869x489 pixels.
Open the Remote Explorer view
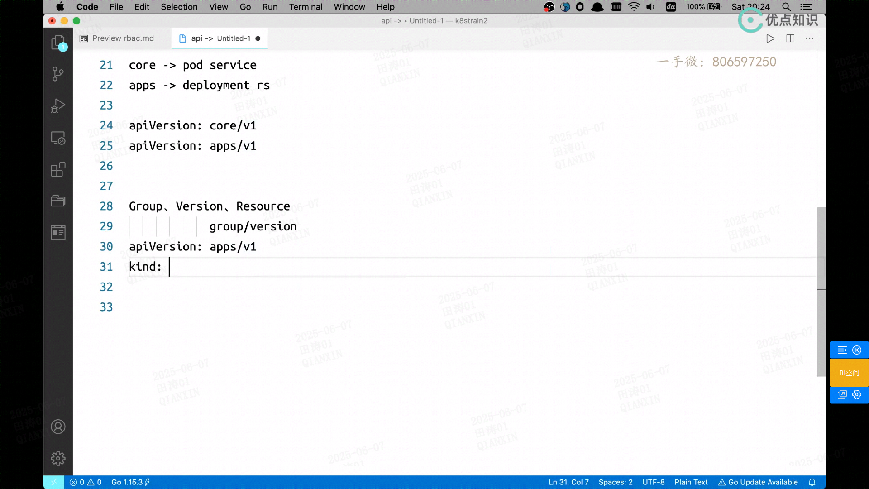[58, 138]
